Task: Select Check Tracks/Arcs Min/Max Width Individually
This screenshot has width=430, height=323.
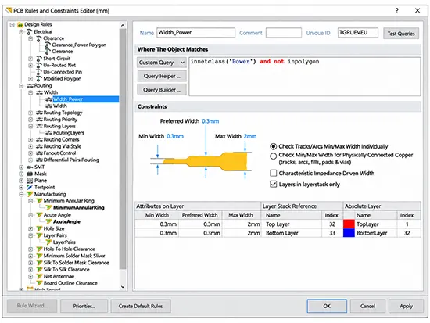Action: (273, 146)
